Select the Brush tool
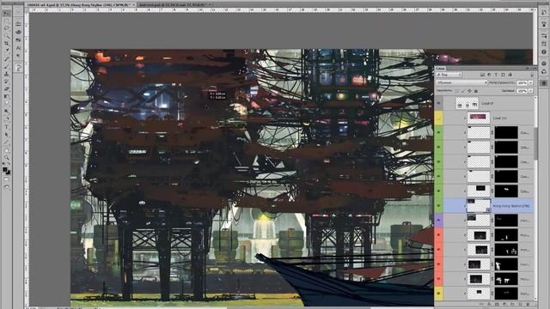Viewport: 550px width, 309px height. coord(7,67)
